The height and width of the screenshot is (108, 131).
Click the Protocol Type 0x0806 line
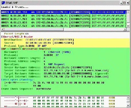(25, 46)
